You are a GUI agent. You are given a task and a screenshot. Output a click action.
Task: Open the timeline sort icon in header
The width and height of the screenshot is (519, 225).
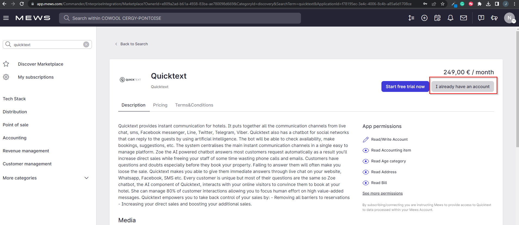point(411,18)
